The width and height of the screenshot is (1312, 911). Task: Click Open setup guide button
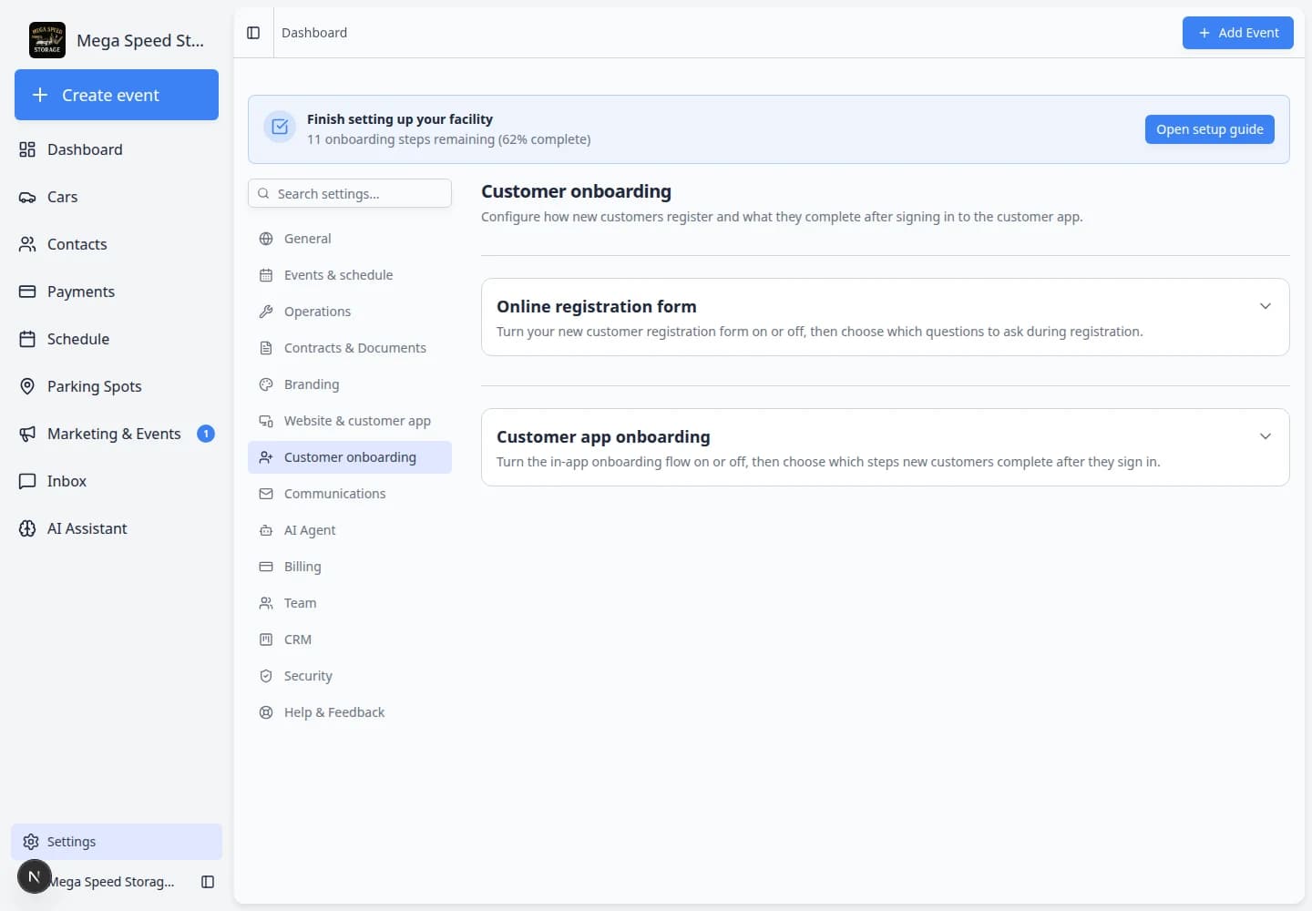[x=1210, y=129]
